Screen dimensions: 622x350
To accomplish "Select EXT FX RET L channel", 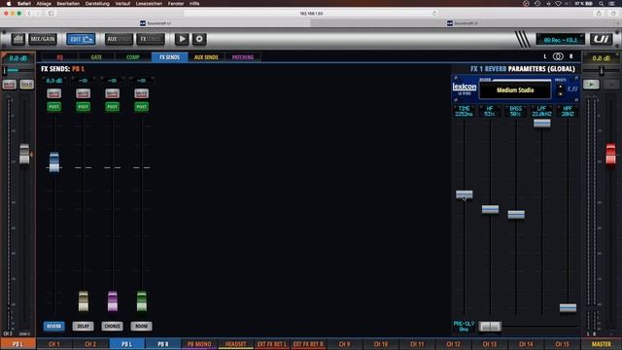I will pos(272,344).
